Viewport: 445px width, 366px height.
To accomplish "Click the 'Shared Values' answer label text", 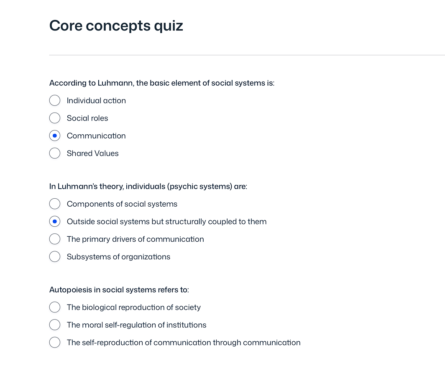I will (92, 154).
